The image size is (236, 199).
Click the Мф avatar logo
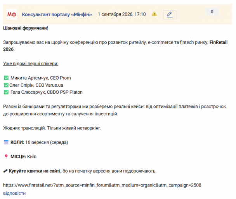pos(12,14)
